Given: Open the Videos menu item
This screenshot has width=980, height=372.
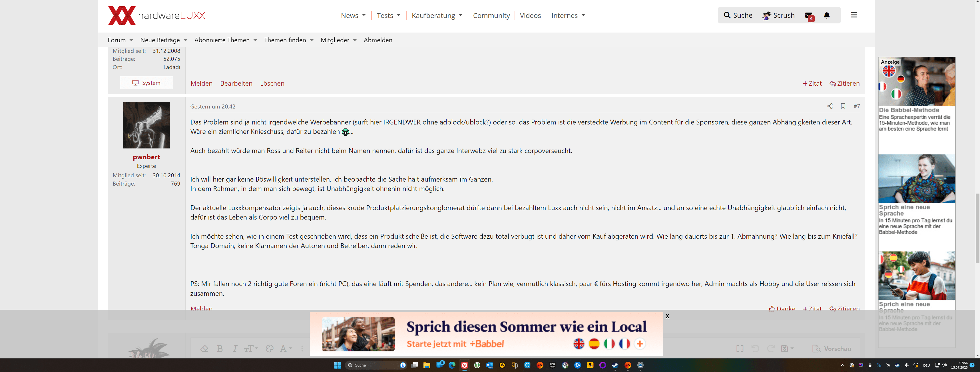Looking at the screenshot, I should point(530,16).
